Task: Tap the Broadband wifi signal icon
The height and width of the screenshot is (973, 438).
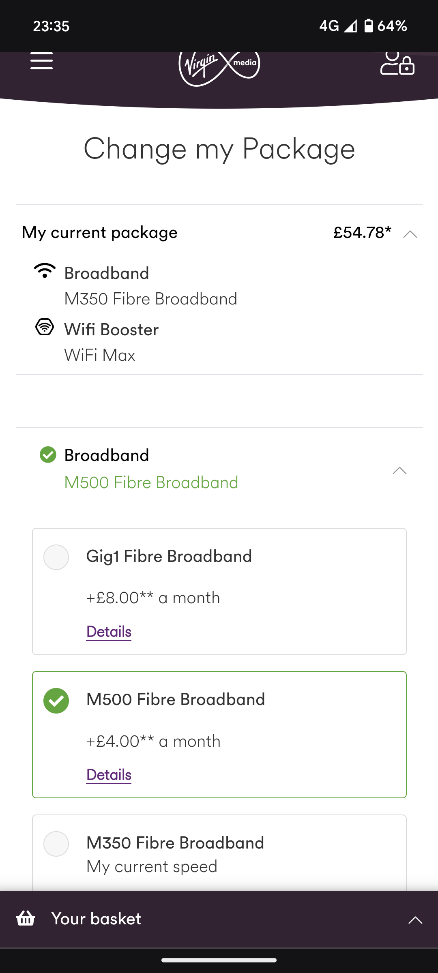Action: click(45, 271)
